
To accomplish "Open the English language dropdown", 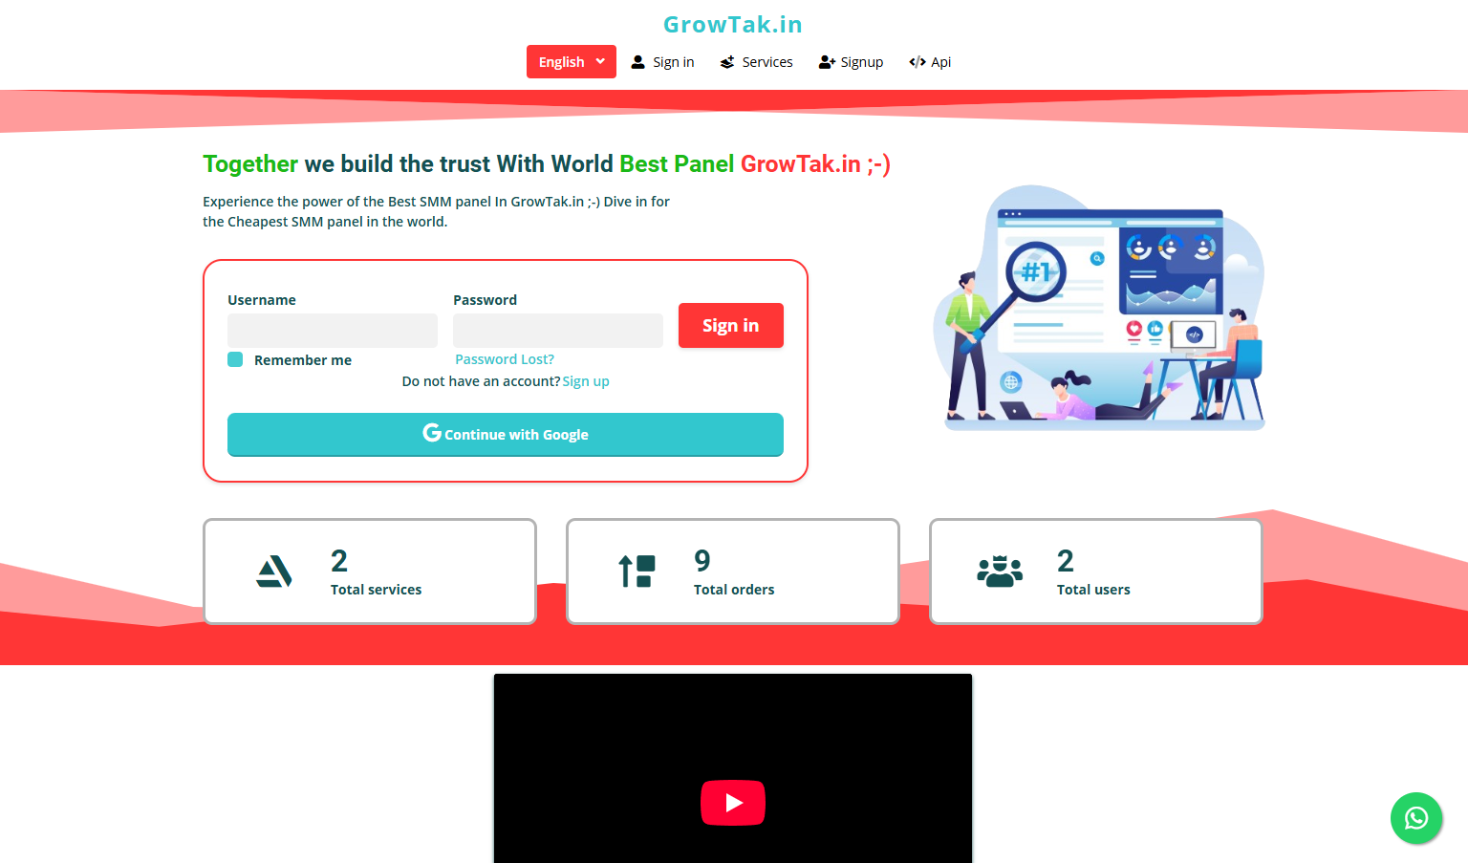I will (x=571, y=62).
